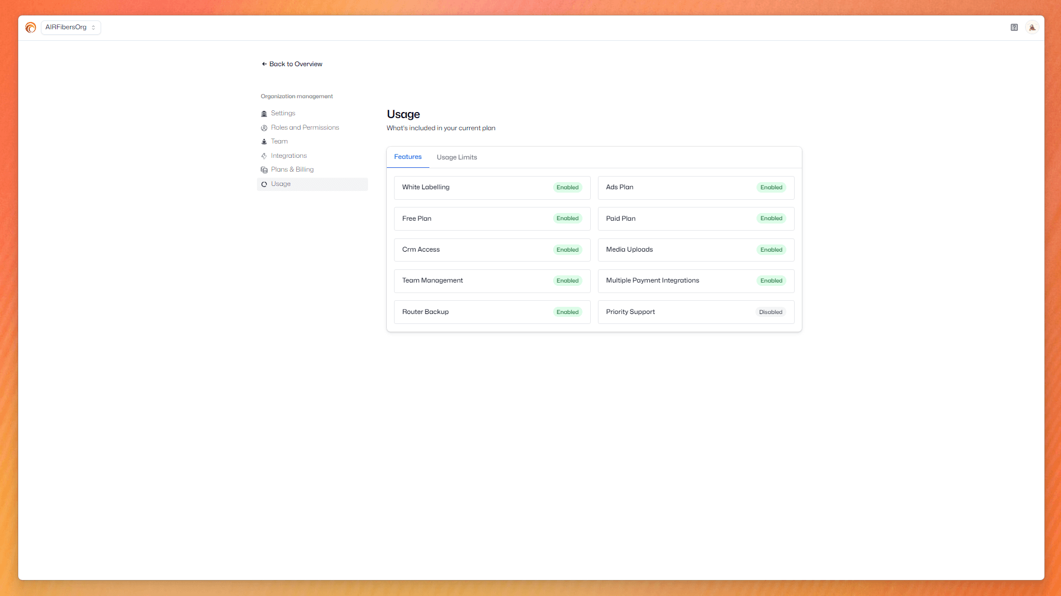Viewport: 1061px width, 596px height.
Task: Click the Priority Support Disabled badge
Action: [770, 312]
